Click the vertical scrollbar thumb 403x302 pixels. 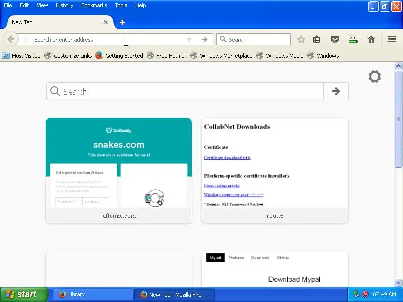[398, 119]
